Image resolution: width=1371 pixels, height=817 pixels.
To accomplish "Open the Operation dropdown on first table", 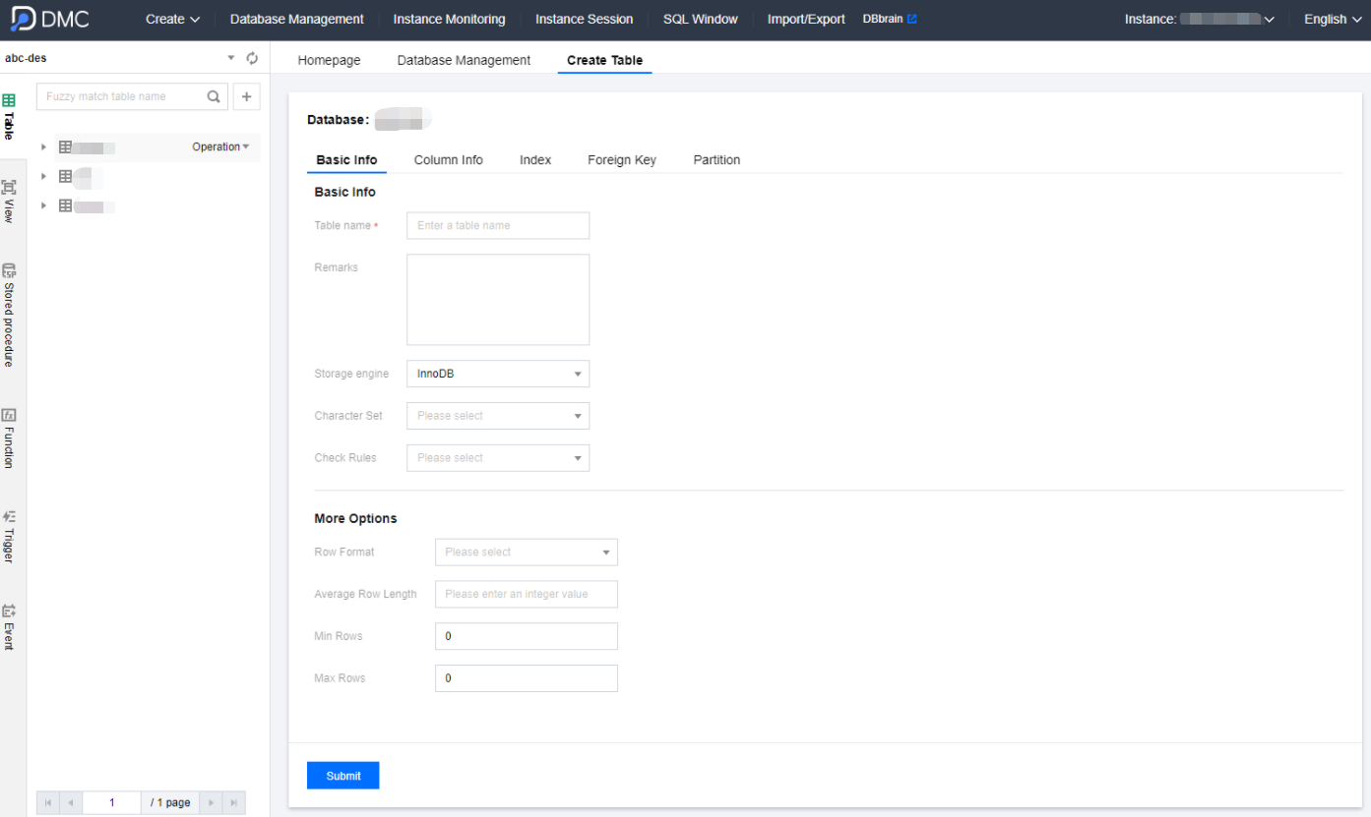I will [220, 147].
